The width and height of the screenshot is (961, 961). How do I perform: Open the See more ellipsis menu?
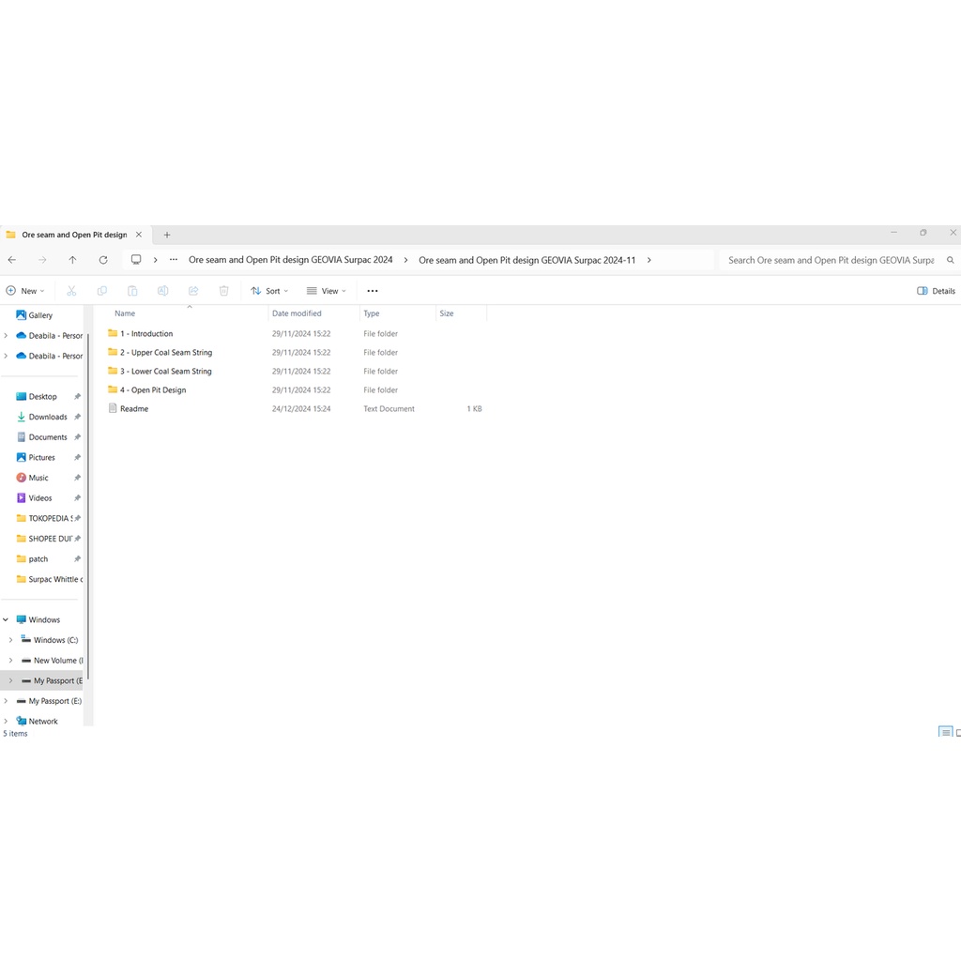coord(372,291)
